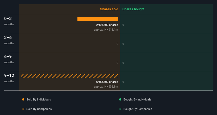Click the 0–3 months row label

tap(9, 21)
